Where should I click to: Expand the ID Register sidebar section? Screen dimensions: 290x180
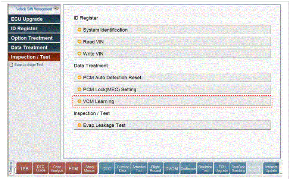(x=34, y=29)
